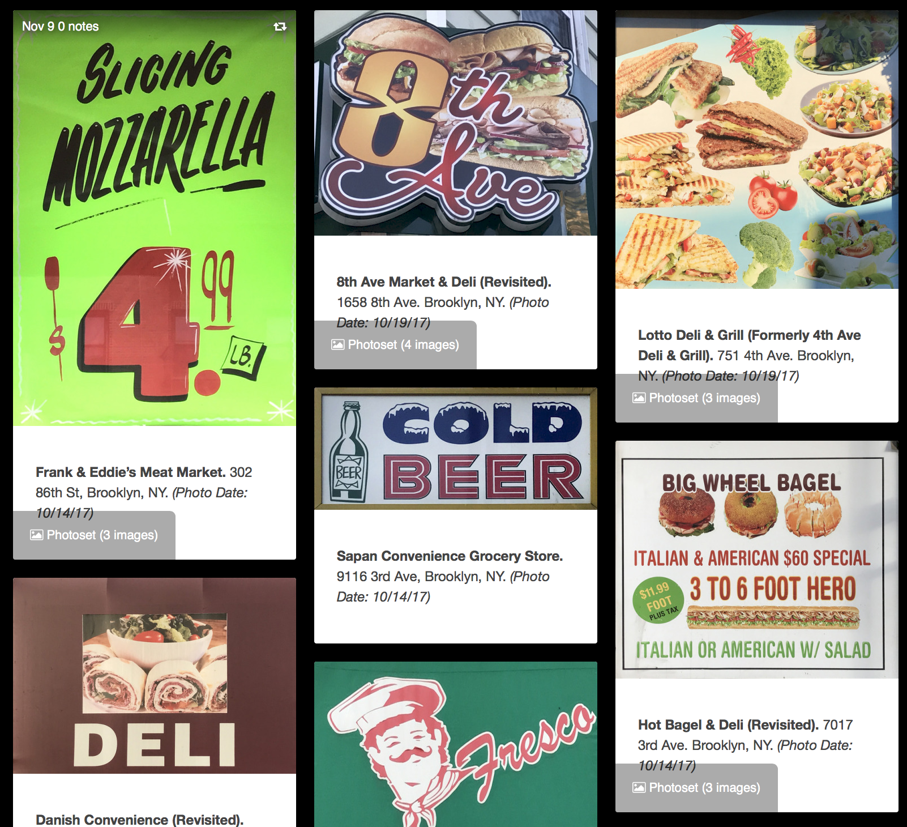Click Photoset icon under Lotto Deli & Grill
Screen dimensions: 907x827
click(x=639, y=398)
